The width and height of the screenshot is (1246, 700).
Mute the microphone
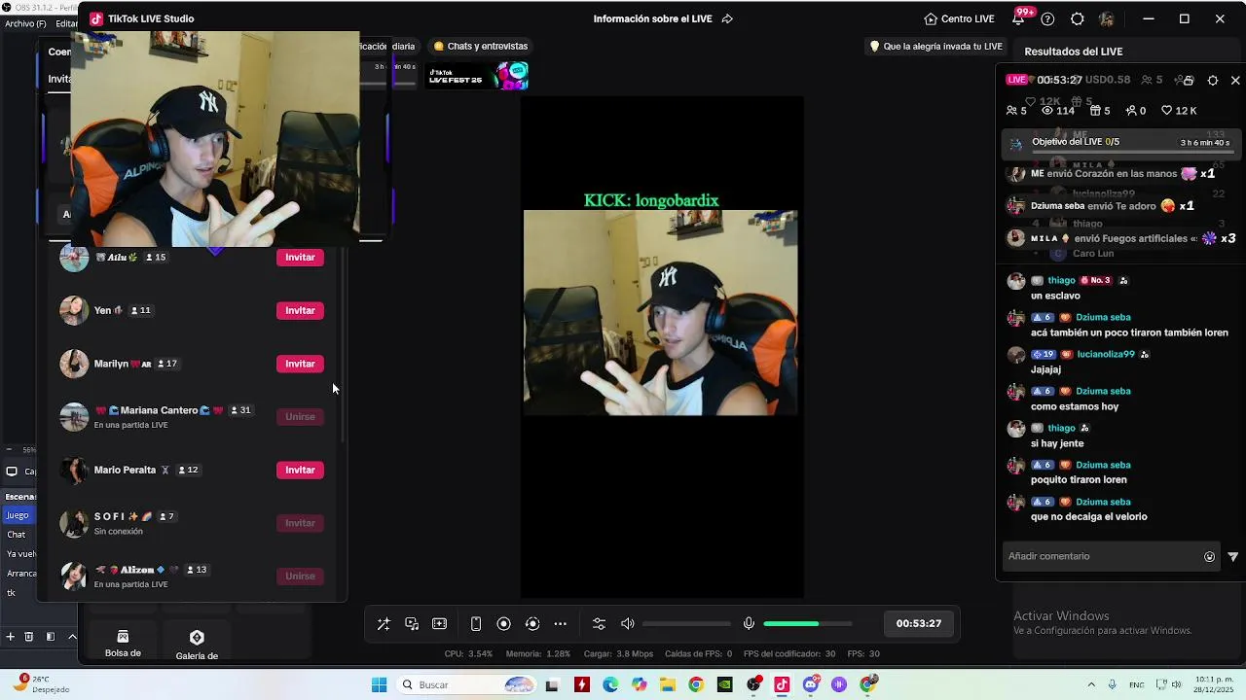(x=749, y=624)
